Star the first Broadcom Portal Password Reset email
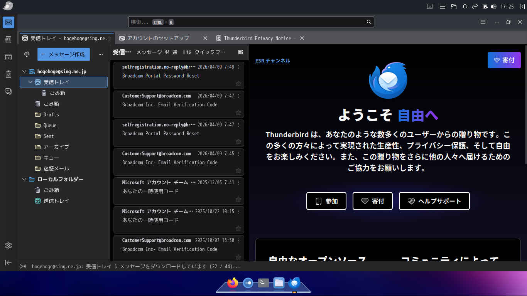 coord(238,84)
